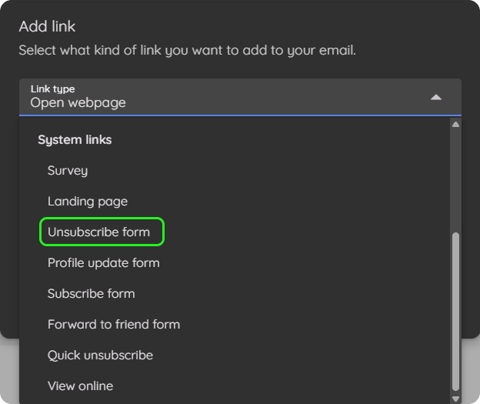Collapse the Link type dropdown arrow
Viewport: 480px width, 404px height.
click(x=436, y=98)
